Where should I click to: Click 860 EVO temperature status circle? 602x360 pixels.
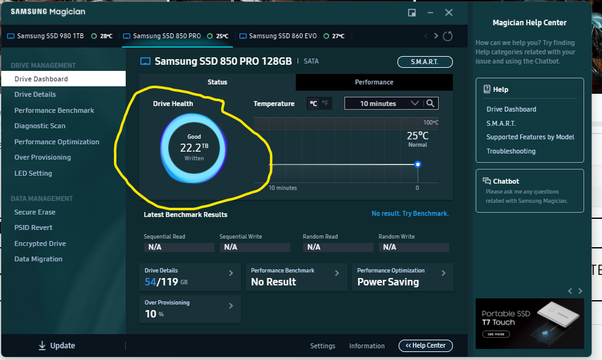pos(327,36)
